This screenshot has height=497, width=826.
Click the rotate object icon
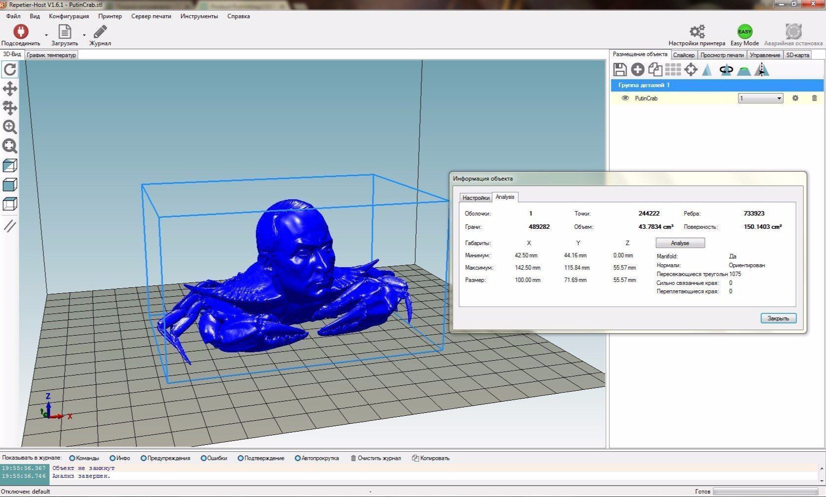point(726,70)
